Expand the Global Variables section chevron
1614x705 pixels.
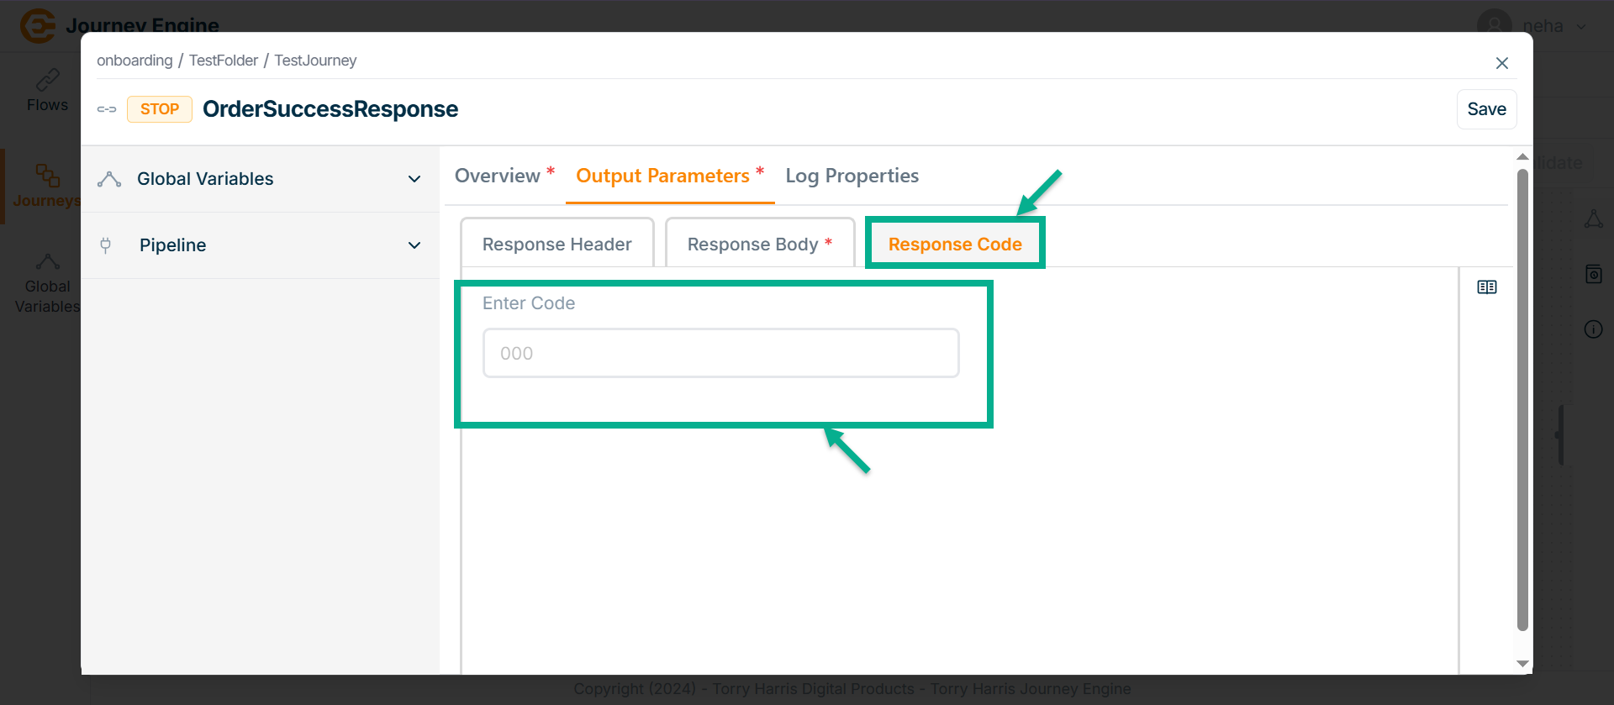click(414, 179)
